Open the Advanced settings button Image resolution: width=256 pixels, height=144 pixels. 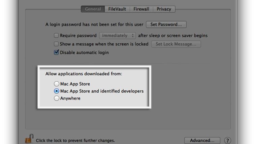pos(202,140)
